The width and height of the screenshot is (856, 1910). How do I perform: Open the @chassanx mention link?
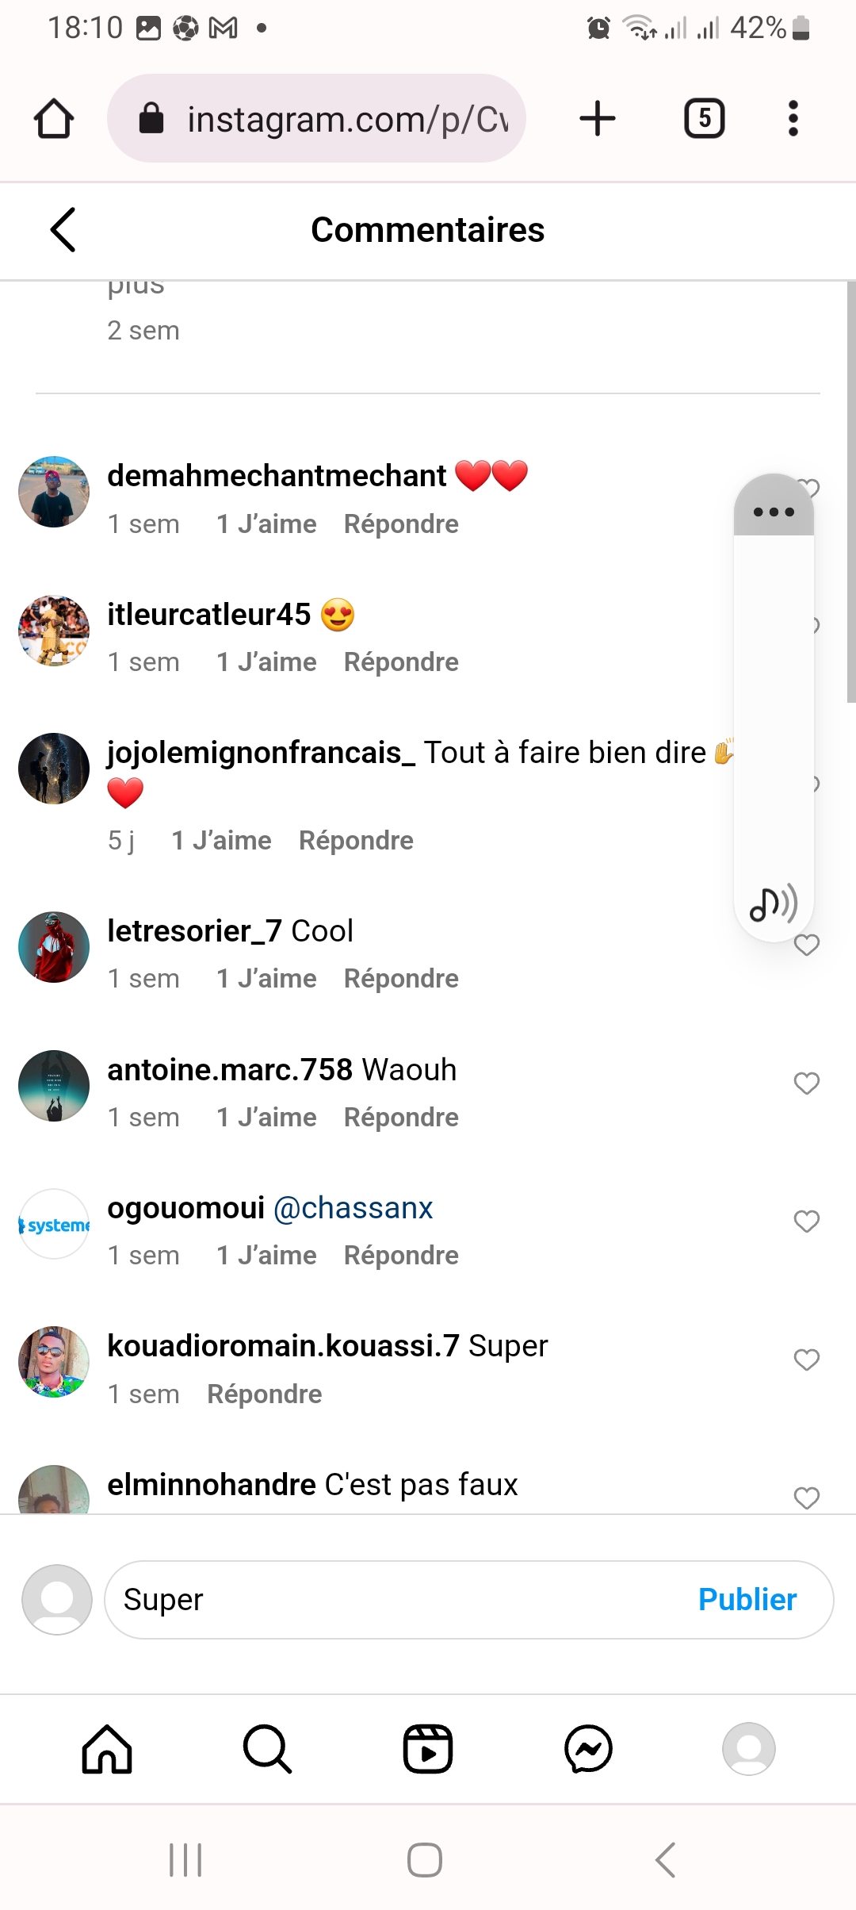click(x=353, y=1208)
